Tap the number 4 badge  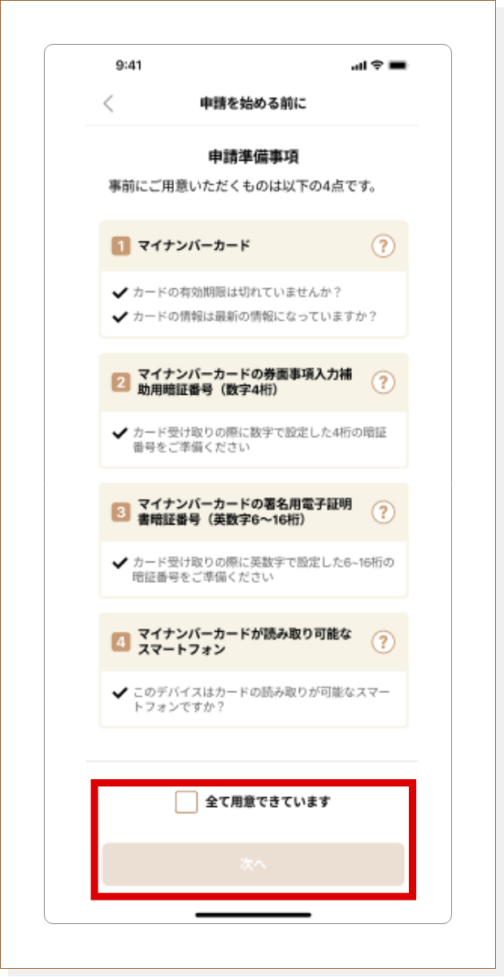tap(120, 642)
